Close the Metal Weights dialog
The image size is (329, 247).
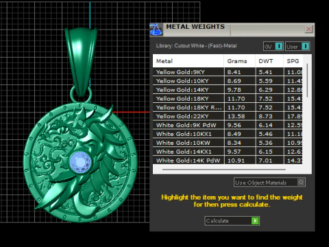coord(308,29)
